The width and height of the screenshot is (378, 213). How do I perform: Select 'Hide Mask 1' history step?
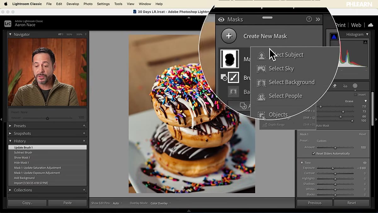[47, 163]
